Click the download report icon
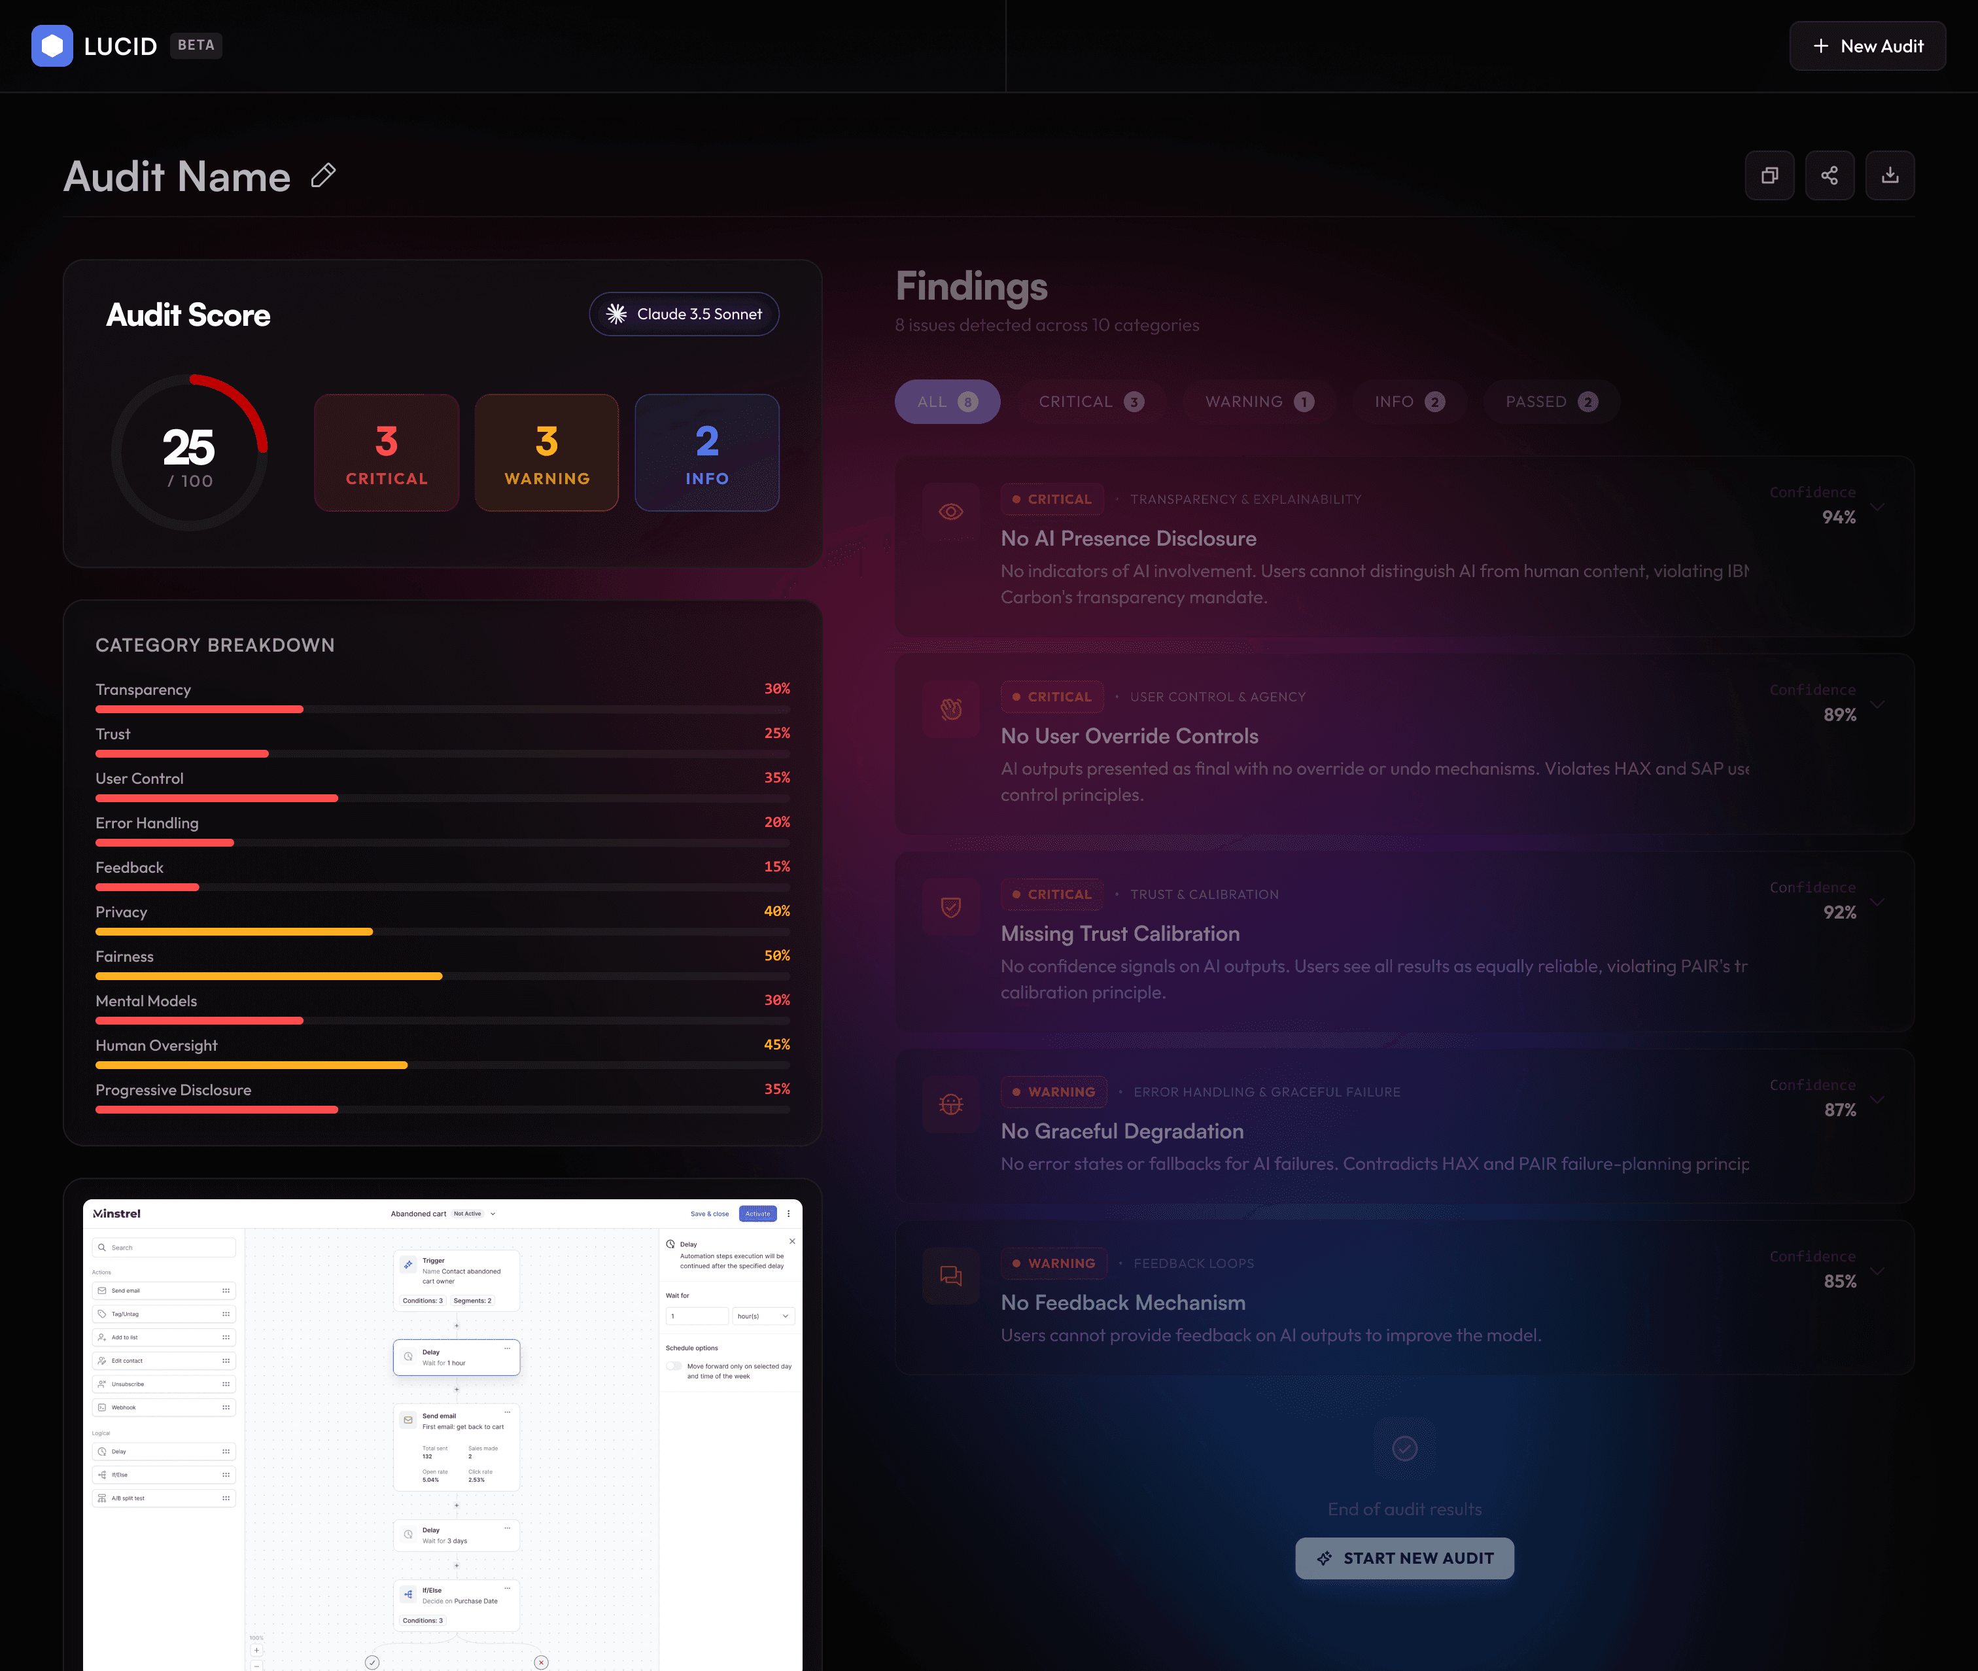The width and height of the screenshot is (1978, 1671). pos(1890,175)
